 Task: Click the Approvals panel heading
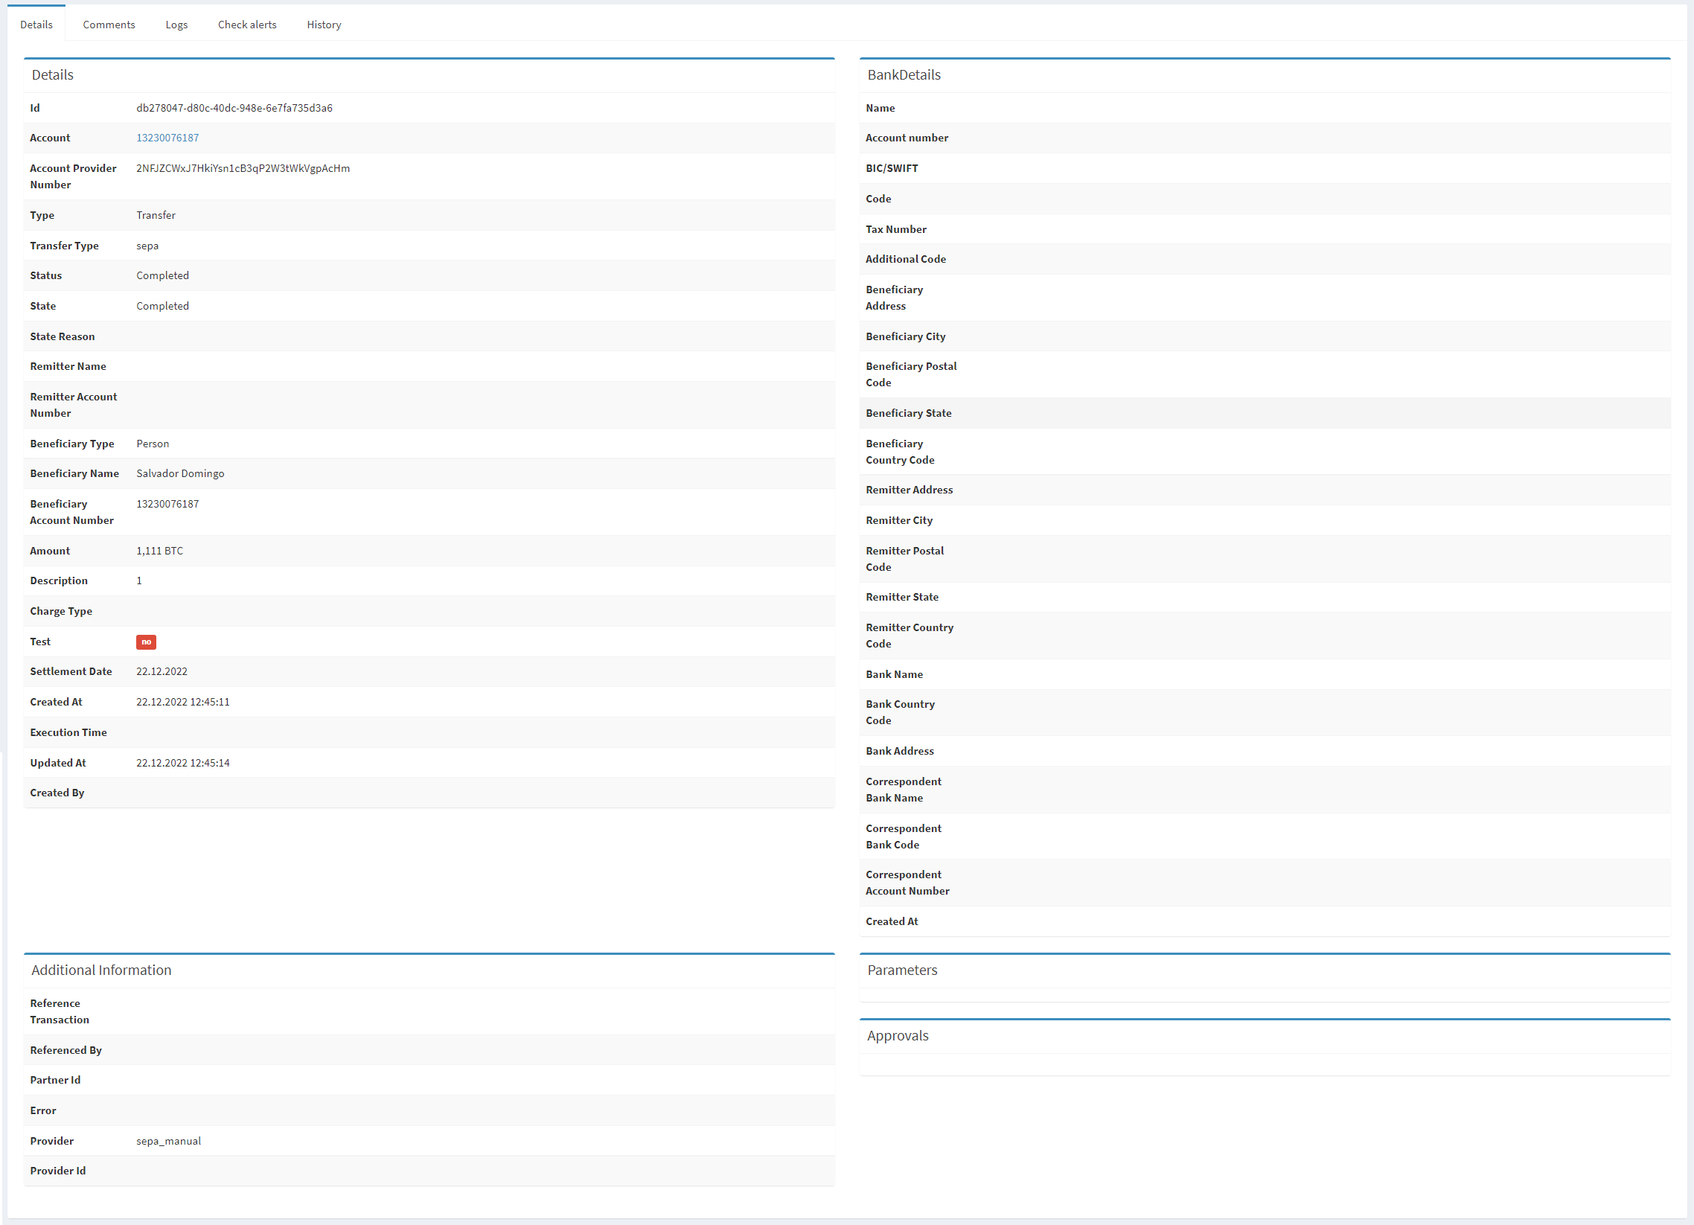click(897, 1036)
